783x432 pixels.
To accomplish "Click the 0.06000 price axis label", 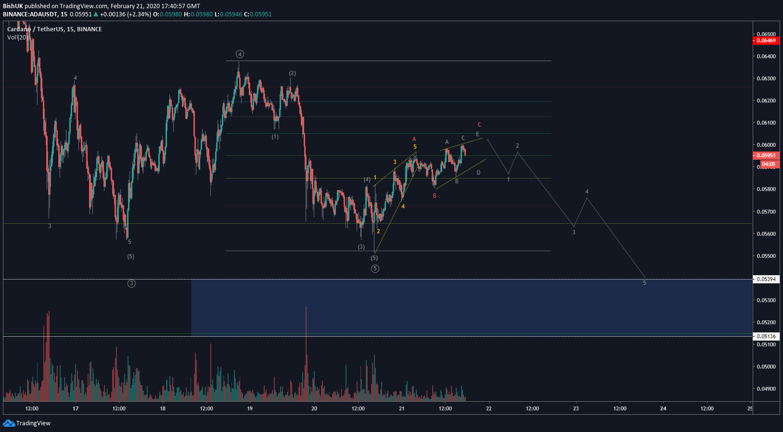I will click(766, 145).
